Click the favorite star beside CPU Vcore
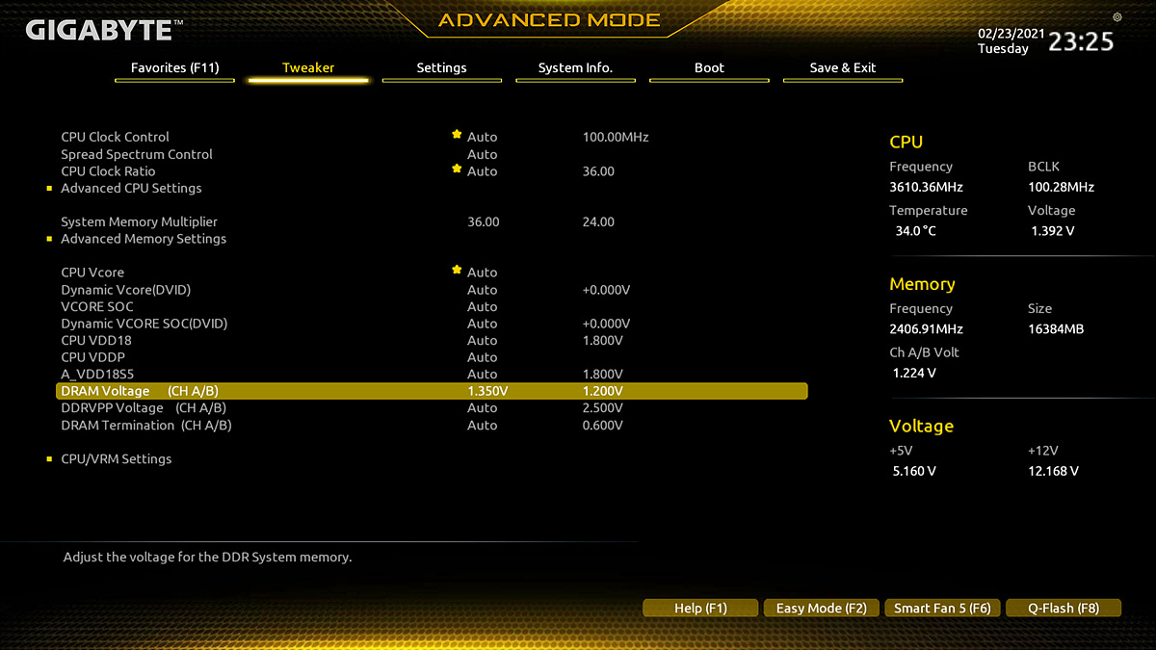The width and height of the screenshot is (1156, 650). [x=457, y=271]
